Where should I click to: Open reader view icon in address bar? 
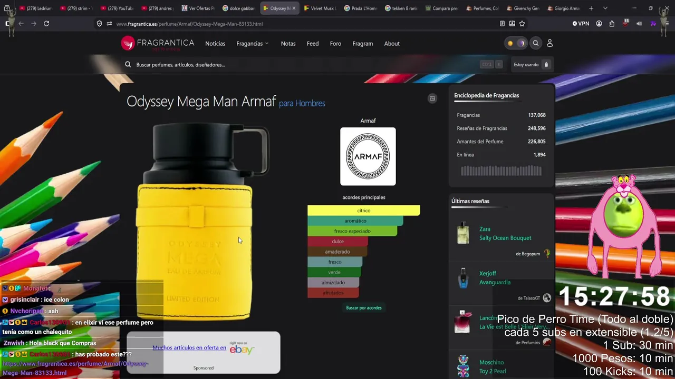pos(502,24)
